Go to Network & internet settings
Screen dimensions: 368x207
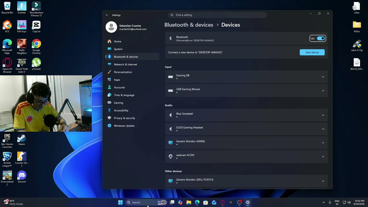coord(132,64)
